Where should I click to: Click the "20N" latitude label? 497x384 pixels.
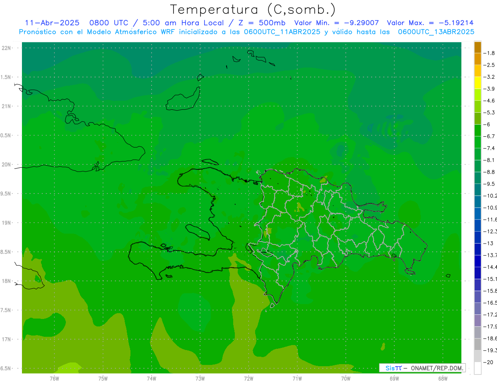(6, 164)
